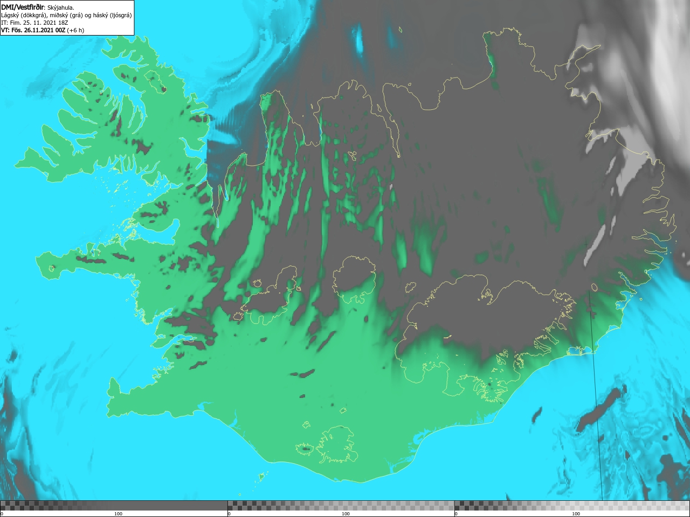Click the 100 label under the dark gray scale
690x517 pixels.
118,514
